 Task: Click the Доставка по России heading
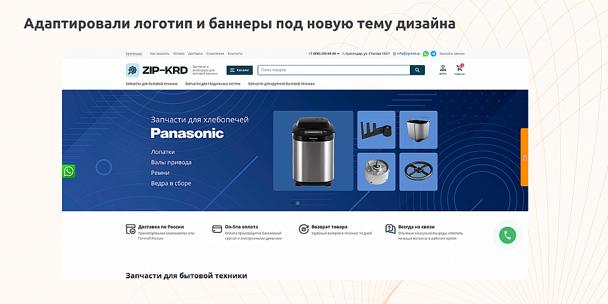coord(161,227)
